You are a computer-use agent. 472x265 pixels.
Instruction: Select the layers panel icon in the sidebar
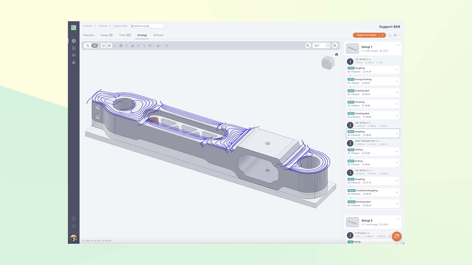(74, 55)
